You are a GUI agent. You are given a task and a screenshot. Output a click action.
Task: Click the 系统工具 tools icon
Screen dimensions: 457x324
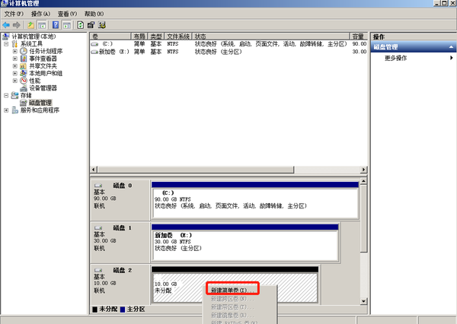[15, 44]
